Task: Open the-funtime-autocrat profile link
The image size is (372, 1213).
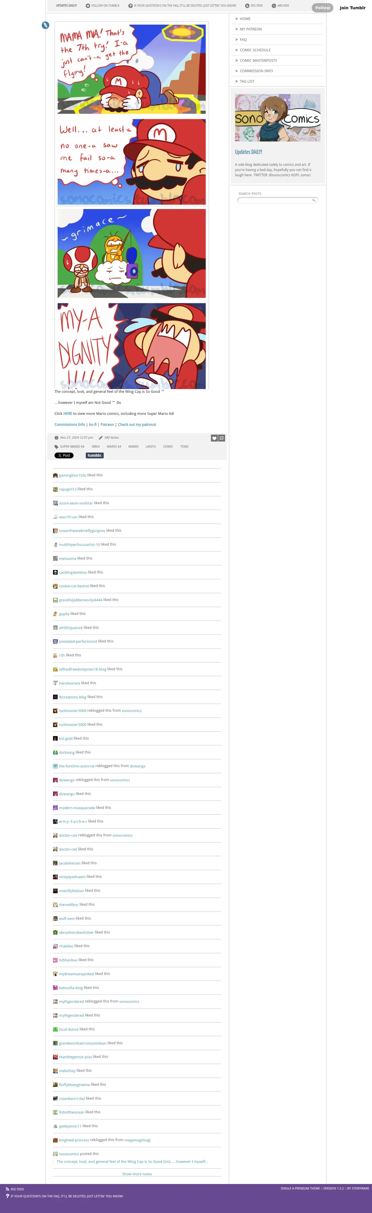Action: pyautogui.click(x=77, y=766)
